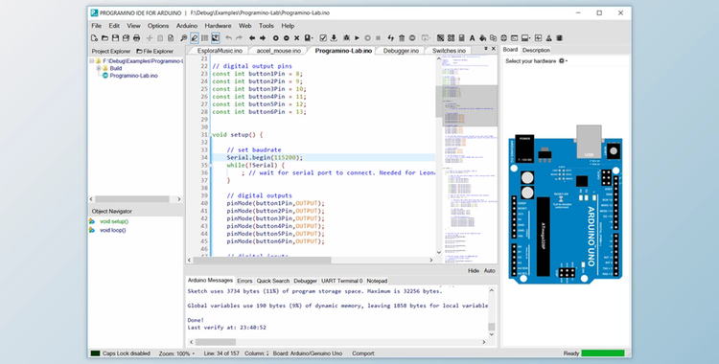Viewport: 719px width, 364px height.
Task: Click the terminal window toolbar icon
Action: pos(514,38)
